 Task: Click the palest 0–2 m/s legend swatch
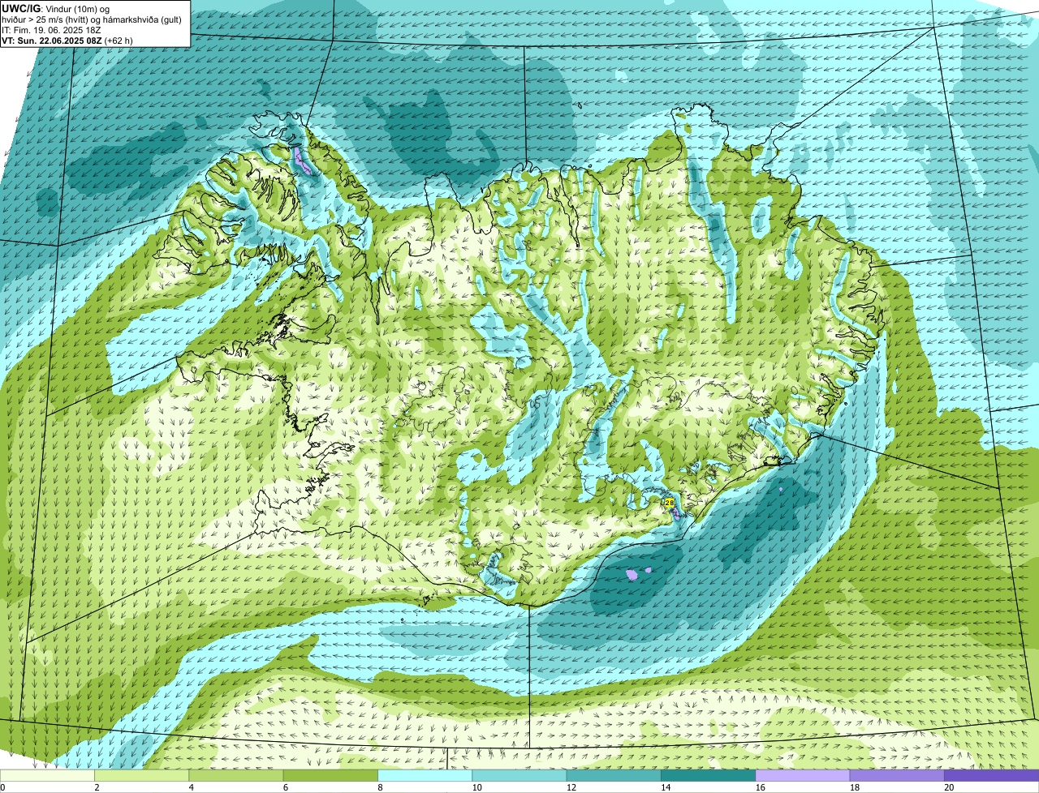(47, 776)
